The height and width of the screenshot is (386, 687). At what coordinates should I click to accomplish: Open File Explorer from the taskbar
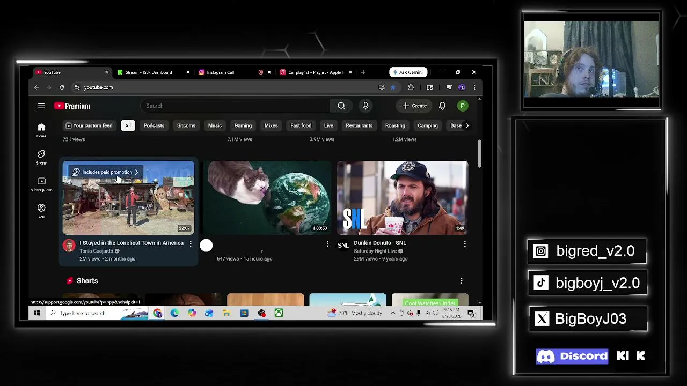(226, 313)
